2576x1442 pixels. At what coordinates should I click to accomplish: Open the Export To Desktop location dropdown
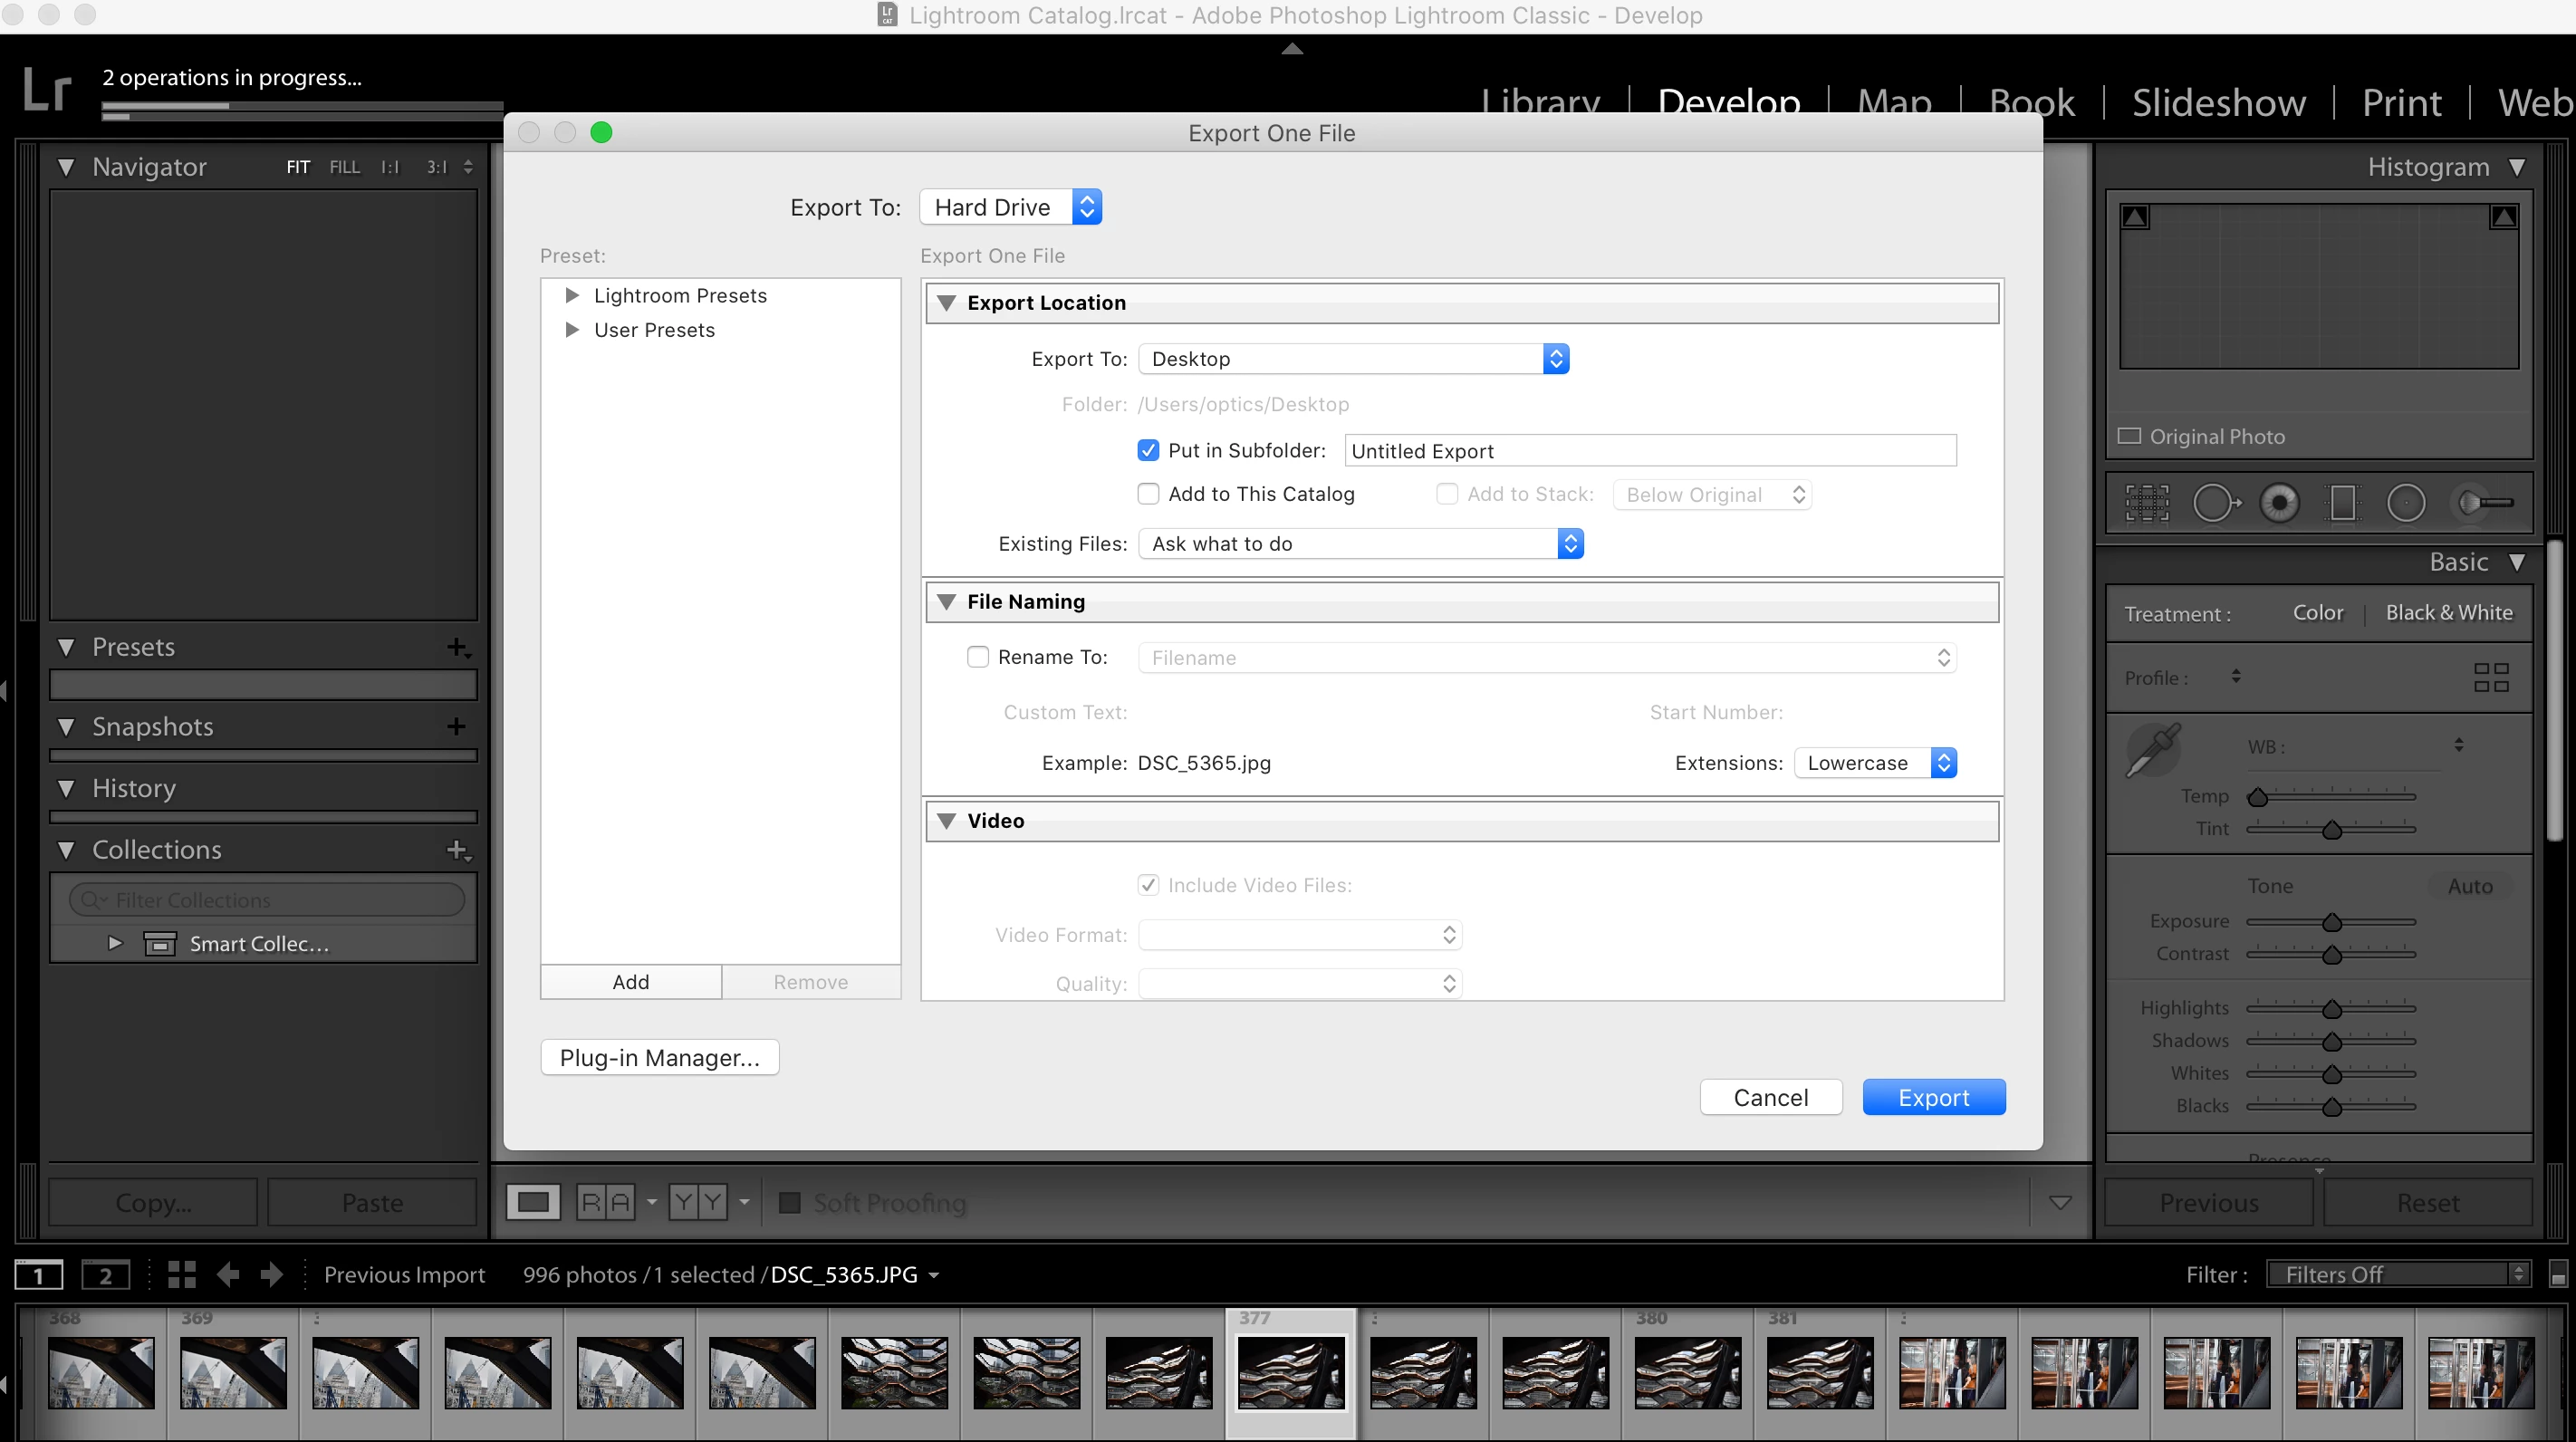point(1354,359)
